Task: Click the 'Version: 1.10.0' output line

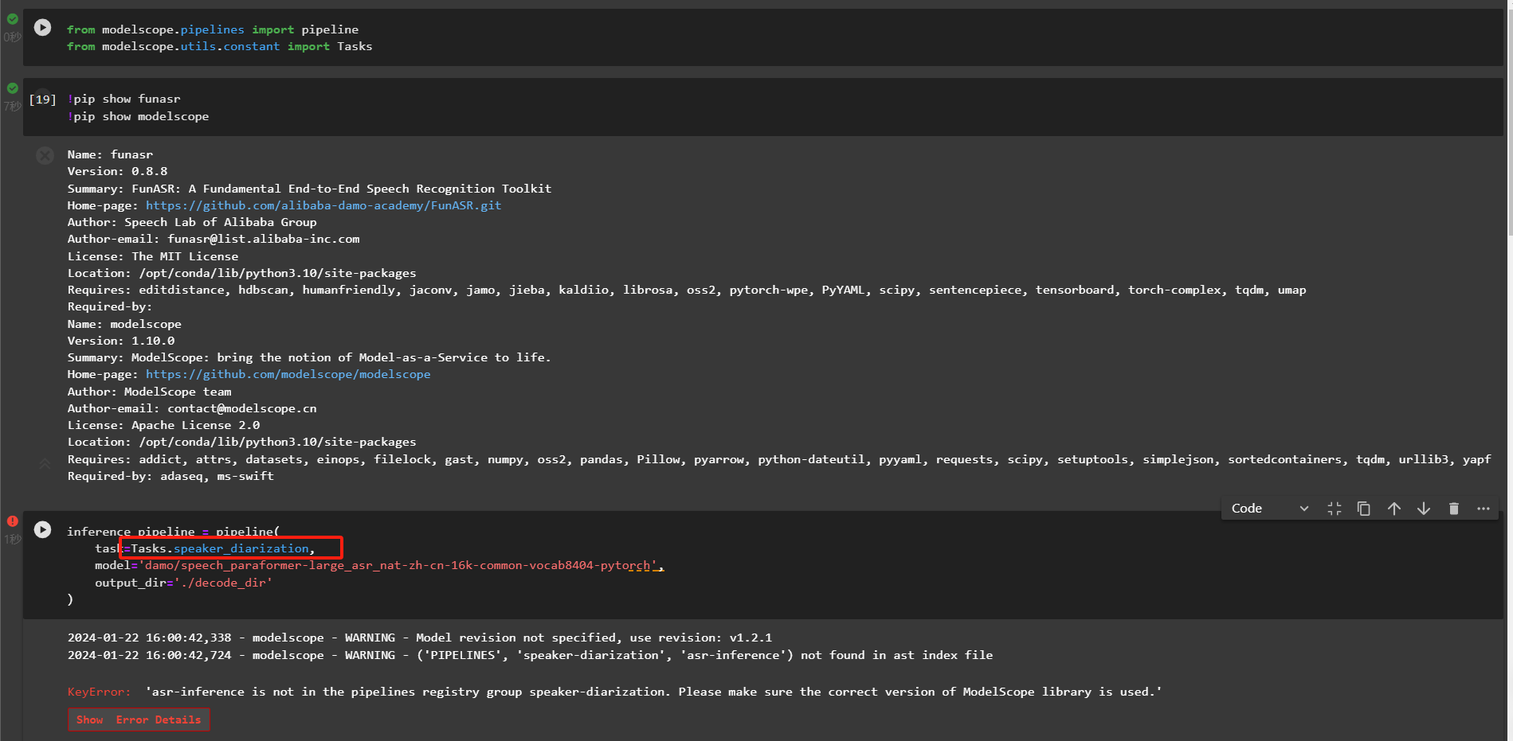Action: [x=121, y=341]
